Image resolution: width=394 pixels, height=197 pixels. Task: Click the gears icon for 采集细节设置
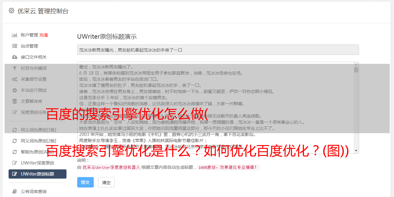14,79
